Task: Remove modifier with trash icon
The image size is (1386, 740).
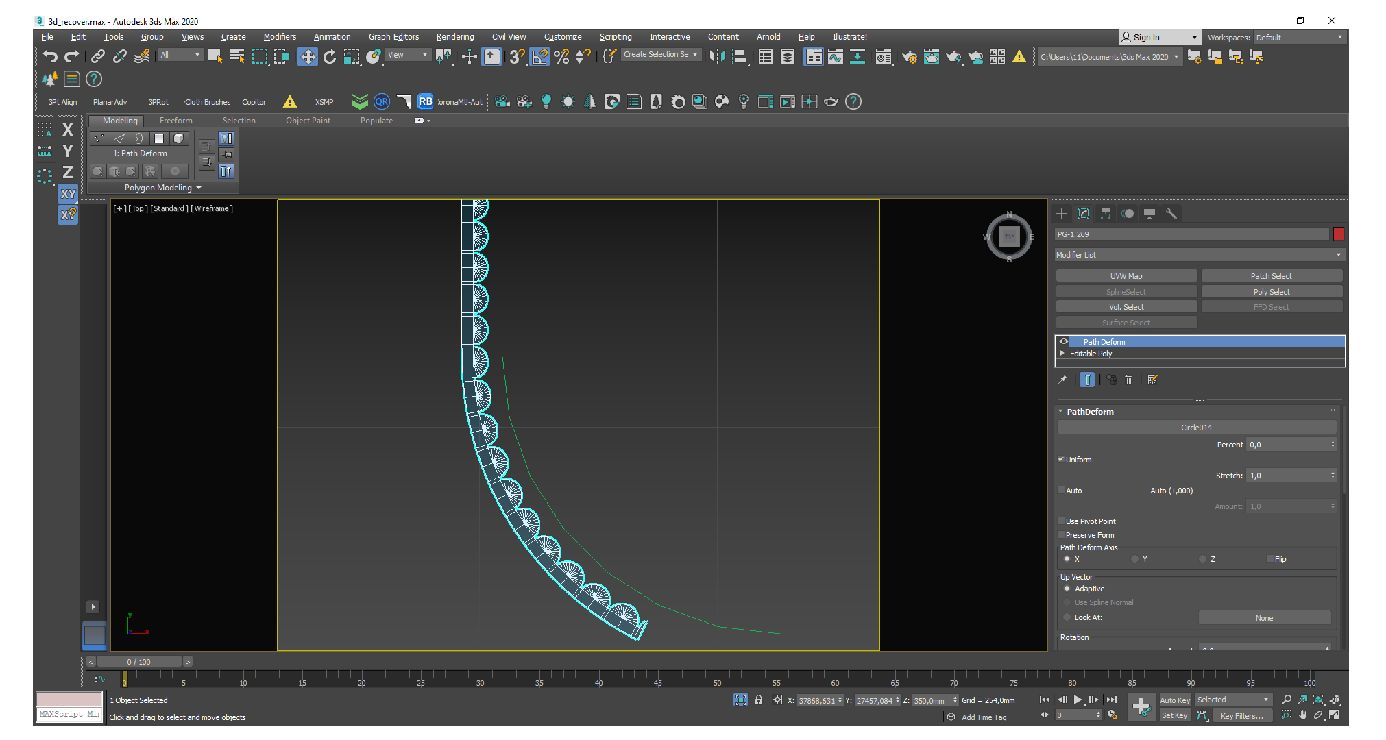Action: pyautogui.click(x=1128, y=380)
